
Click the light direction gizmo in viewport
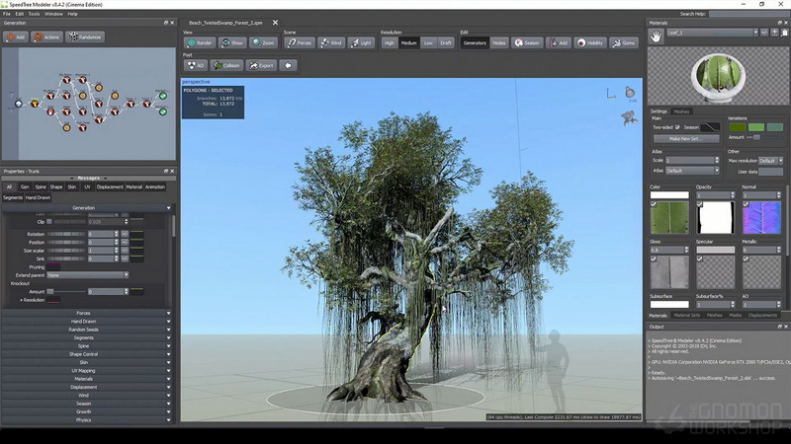(630, 92)
